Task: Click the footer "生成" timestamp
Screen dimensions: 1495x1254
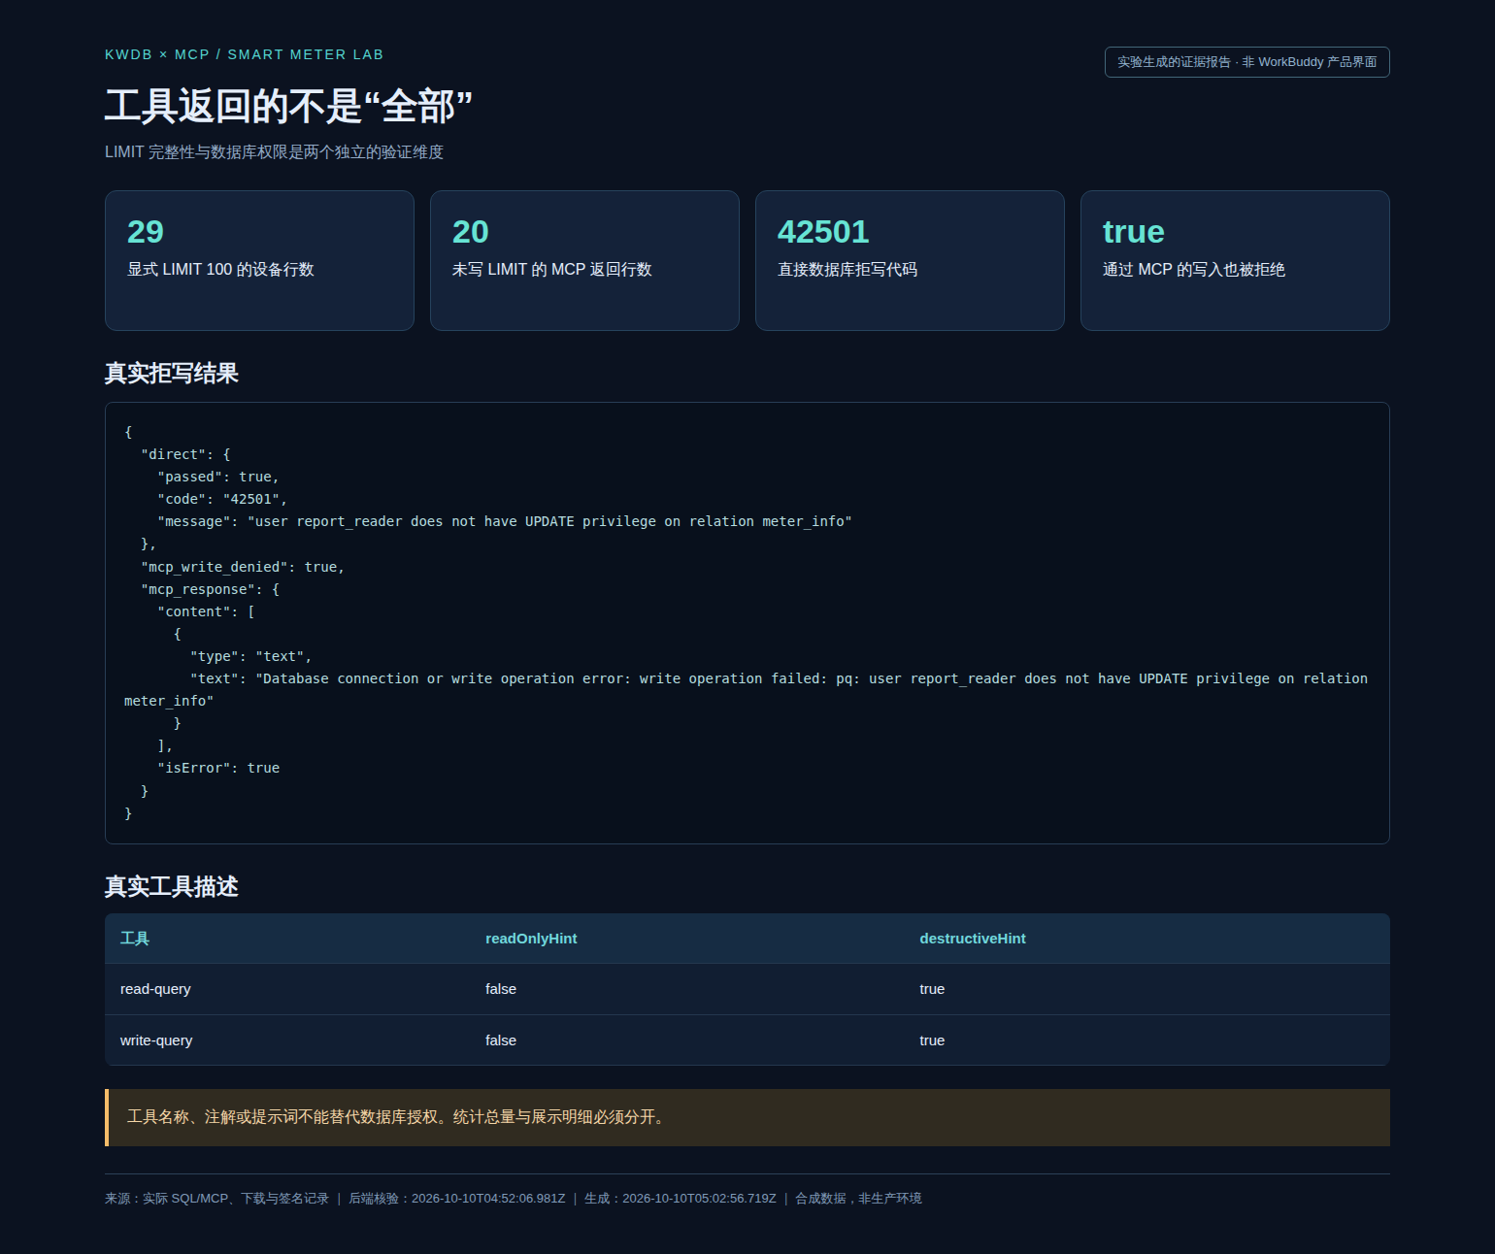Action: pos(681,1199)
